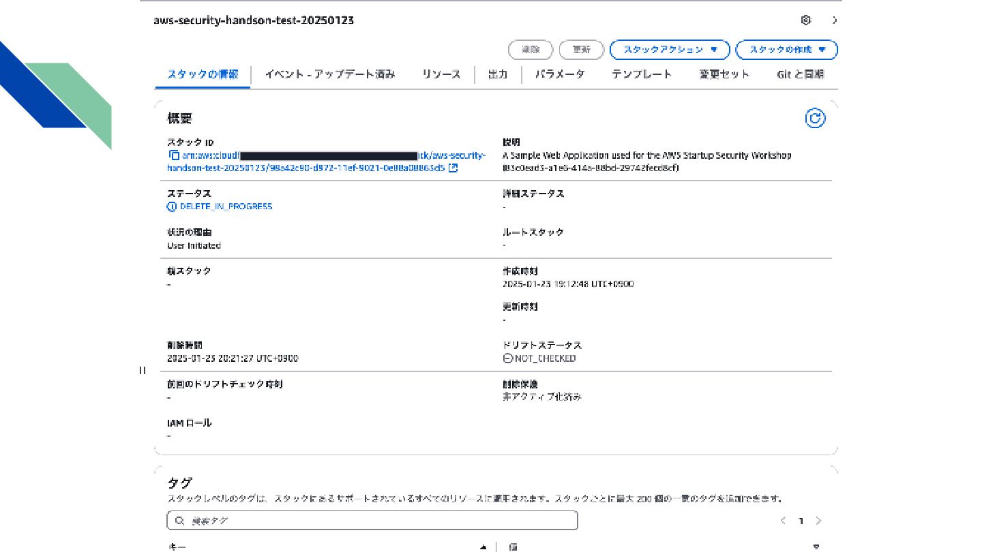982x552 pixels.
Task: Select the スタックの情報 tab
Action: tap(203, 74)
